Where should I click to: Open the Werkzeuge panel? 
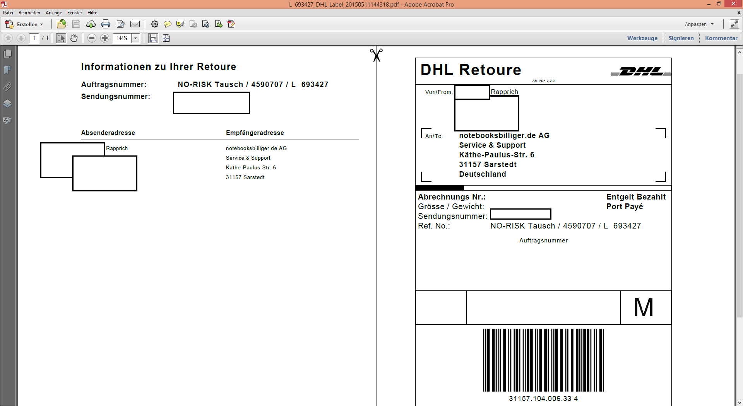click(x=642, y=38)
